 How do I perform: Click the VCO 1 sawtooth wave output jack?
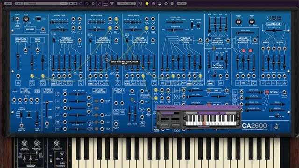79,19
